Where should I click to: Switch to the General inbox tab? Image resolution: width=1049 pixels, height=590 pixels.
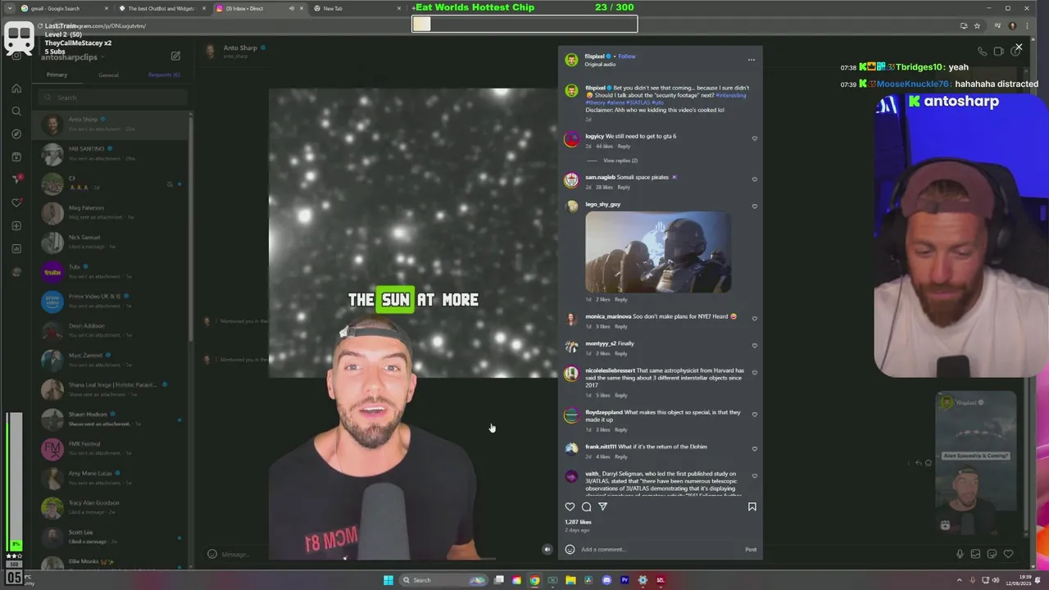coord(108,75)
